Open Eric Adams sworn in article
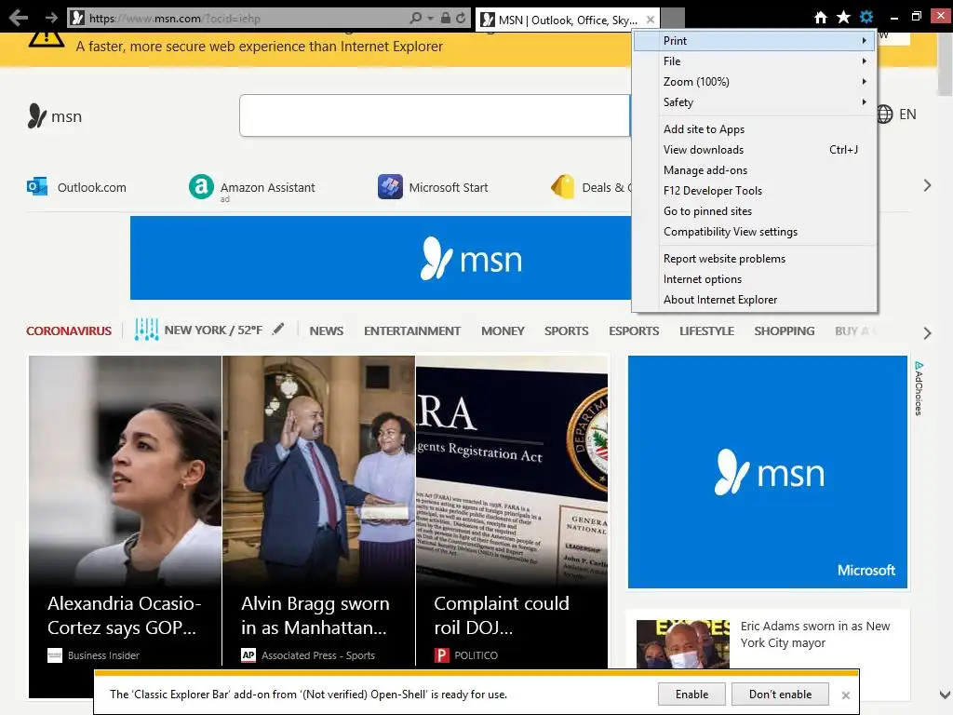This screenshot has height=715, width=953. (814, 634)
